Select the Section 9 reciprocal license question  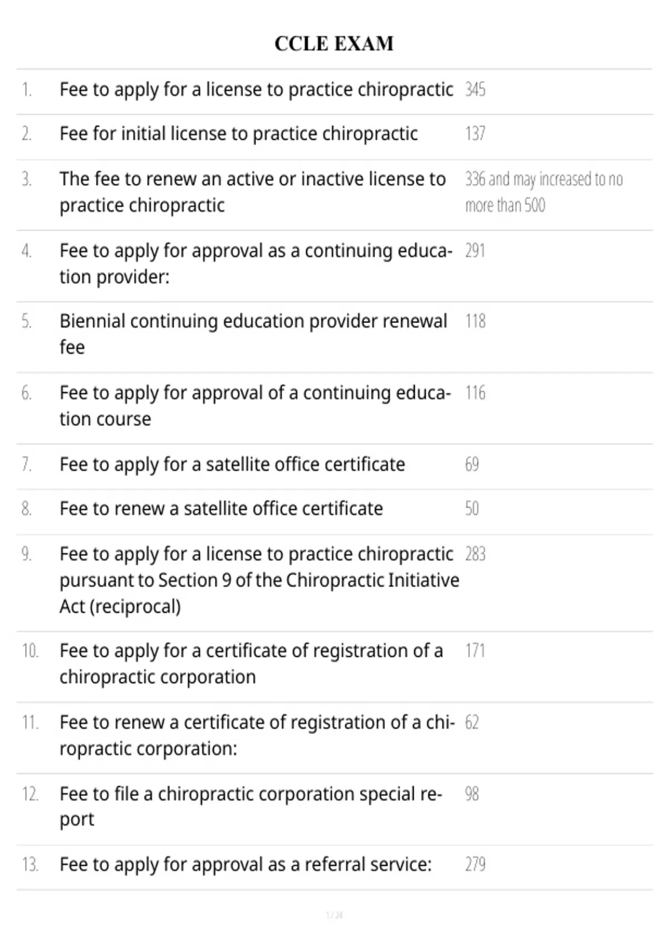259,580
